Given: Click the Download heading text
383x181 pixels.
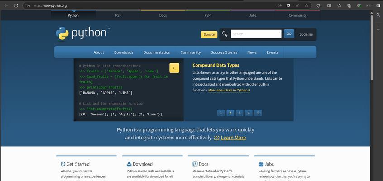Looking at the screenshot, I should 143,164.
